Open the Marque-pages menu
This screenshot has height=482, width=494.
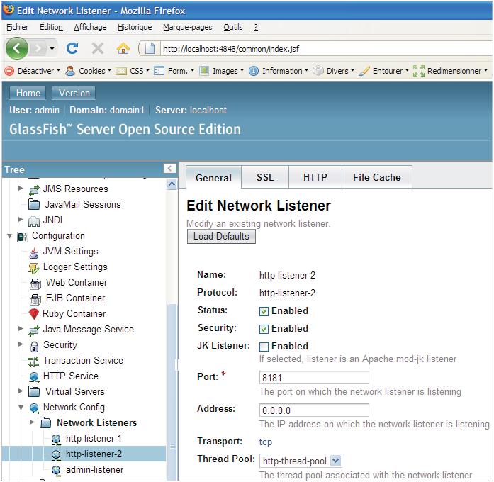pos(187,27)
